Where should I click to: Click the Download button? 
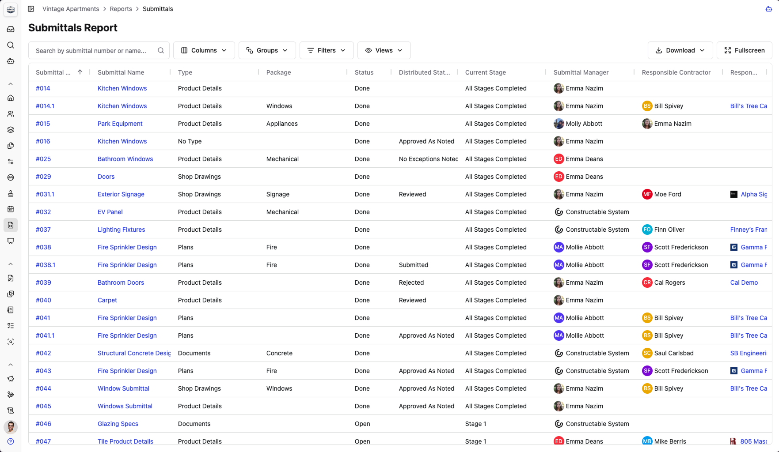pyautogui.click(x=680, y=50)
